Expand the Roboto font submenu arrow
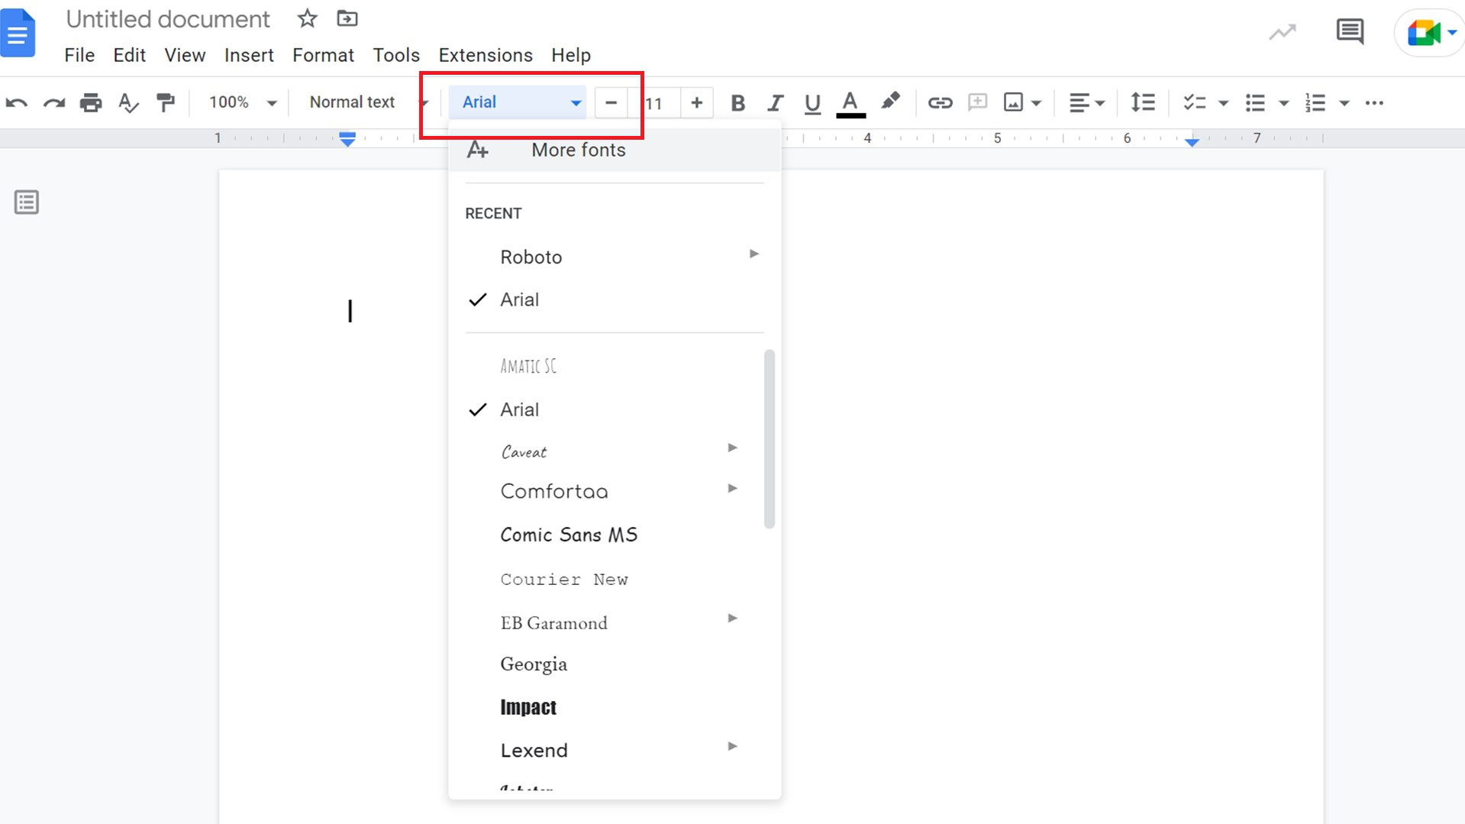The height and width of the screenshot is (824, 1465). [x=753, y=254]
